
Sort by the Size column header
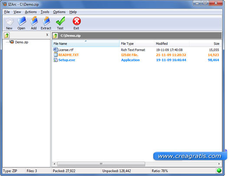(x=205, y=44)
